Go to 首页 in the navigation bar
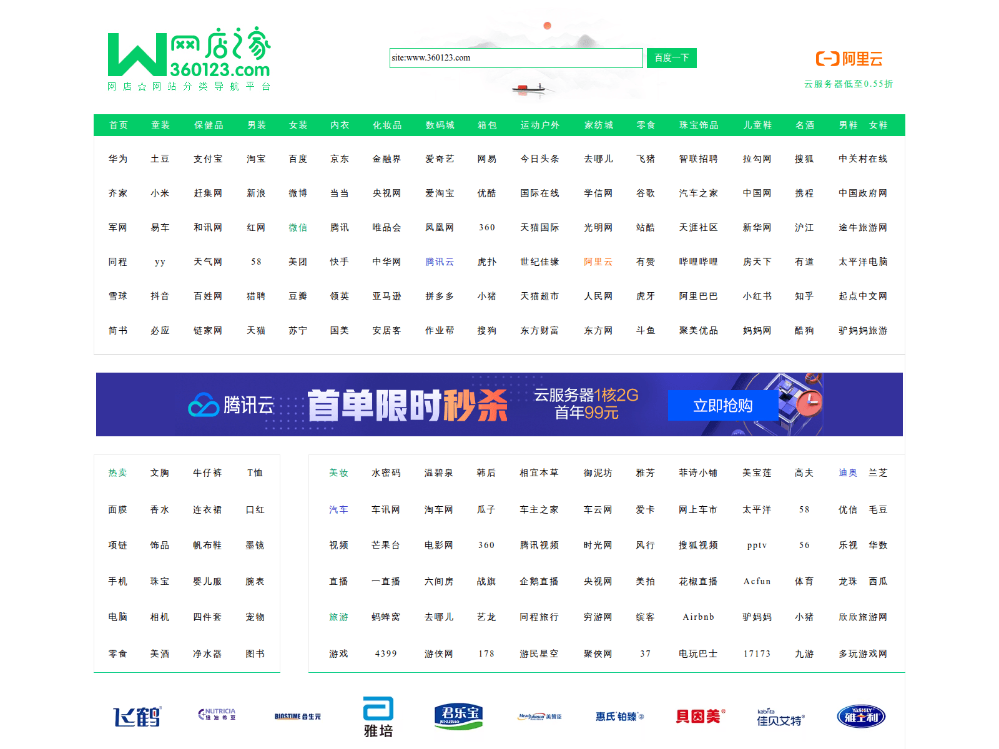Viewport: 999px width, 749px height. 119,125
